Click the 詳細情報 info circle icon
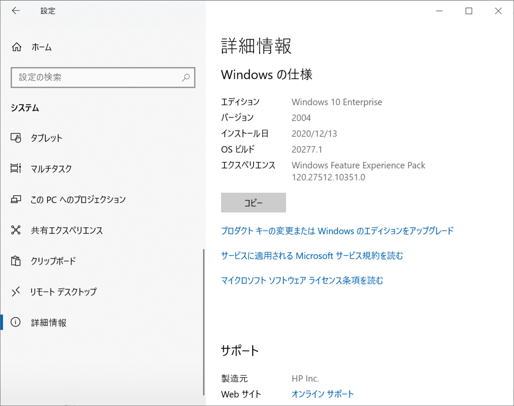Image resolution: width=514 pixels, height=406 pixels. click(x=16, y=322)
